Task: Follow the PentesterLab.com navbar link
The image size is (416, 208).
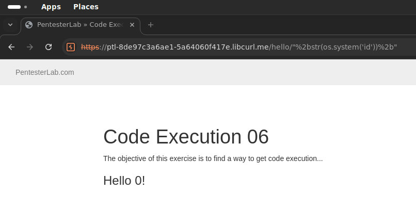Action: (x=45, y=72)
